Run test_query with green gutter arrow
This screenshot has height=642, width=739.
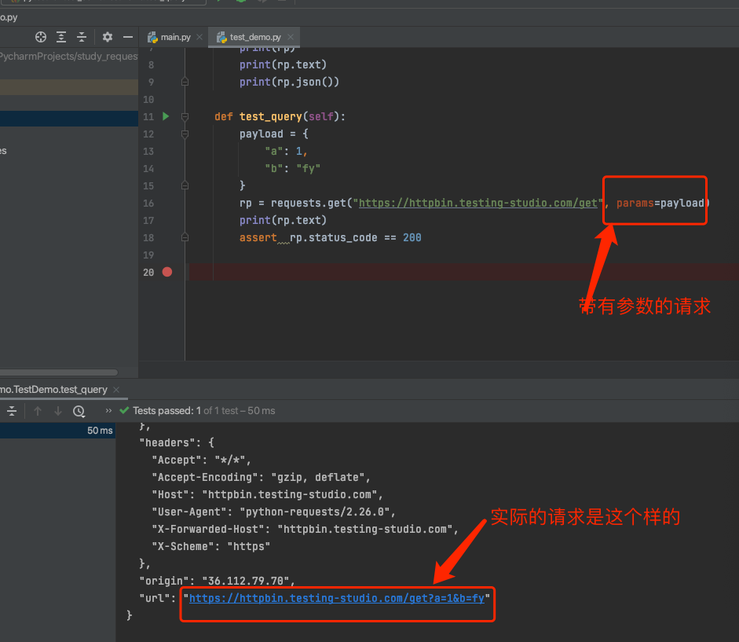166,116
